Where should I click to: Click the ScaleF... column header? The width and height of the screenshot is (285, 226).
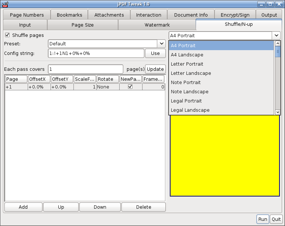tap(85, 79)
